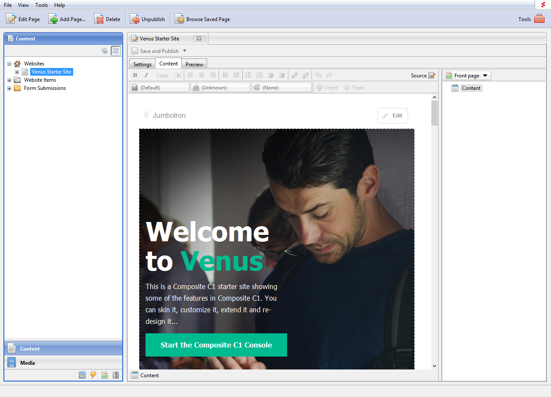The image size is (551, 397).
Task: Toggle the tree sync arrows button
Action: (x=116, y=51)
